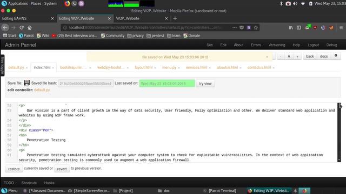This screenshot has height=194, width=346.
Task: Open the aboutus.html editor tab
Action: tap(227, 67)
